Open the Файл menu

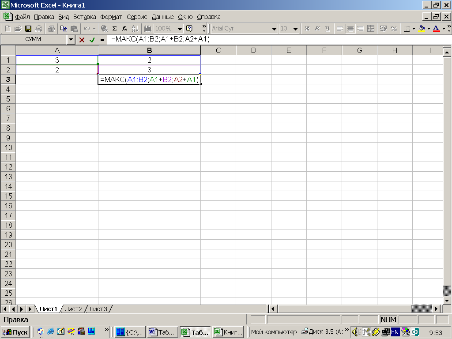click(23, 17)
